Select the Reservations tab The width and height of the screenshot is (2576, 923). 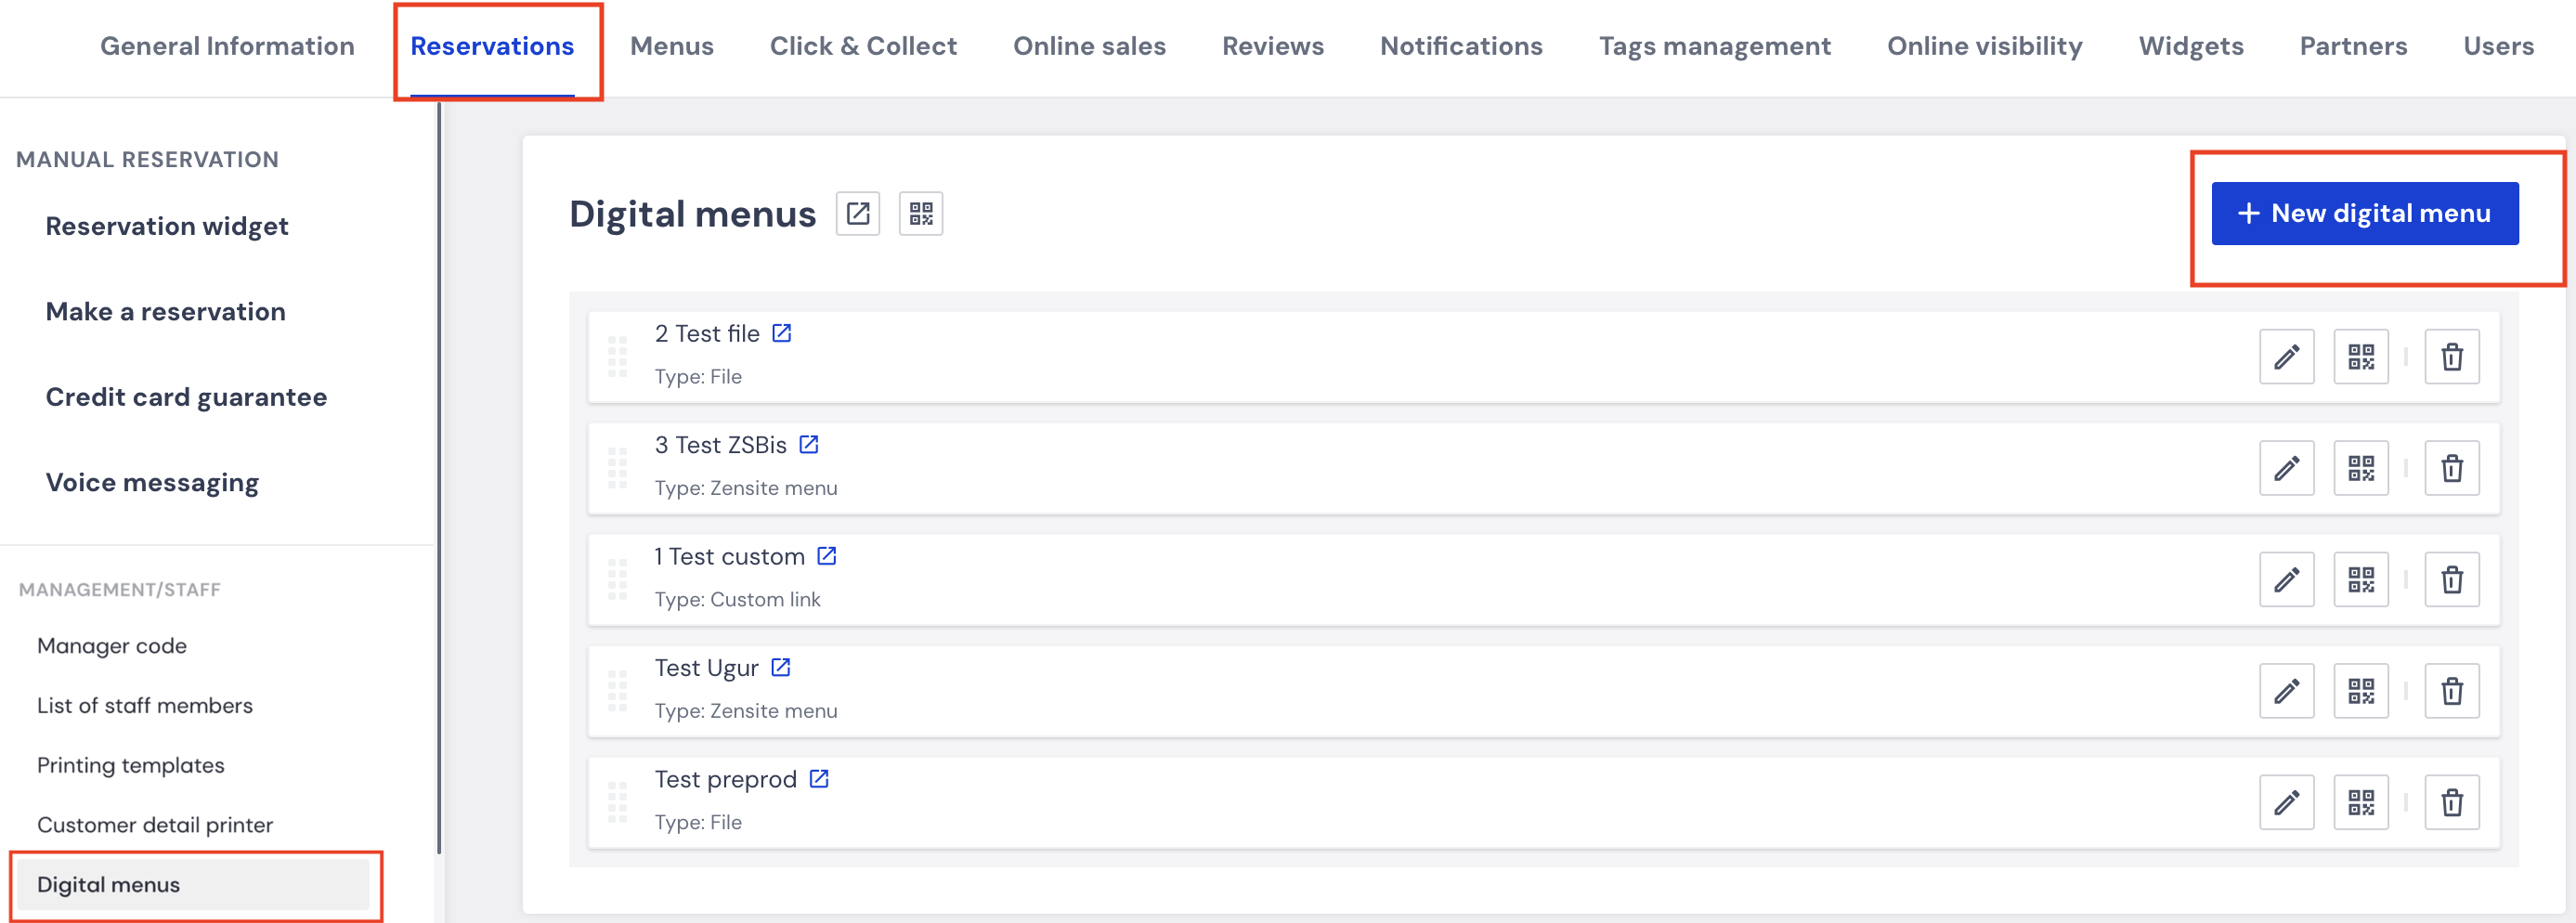[492, 46]
